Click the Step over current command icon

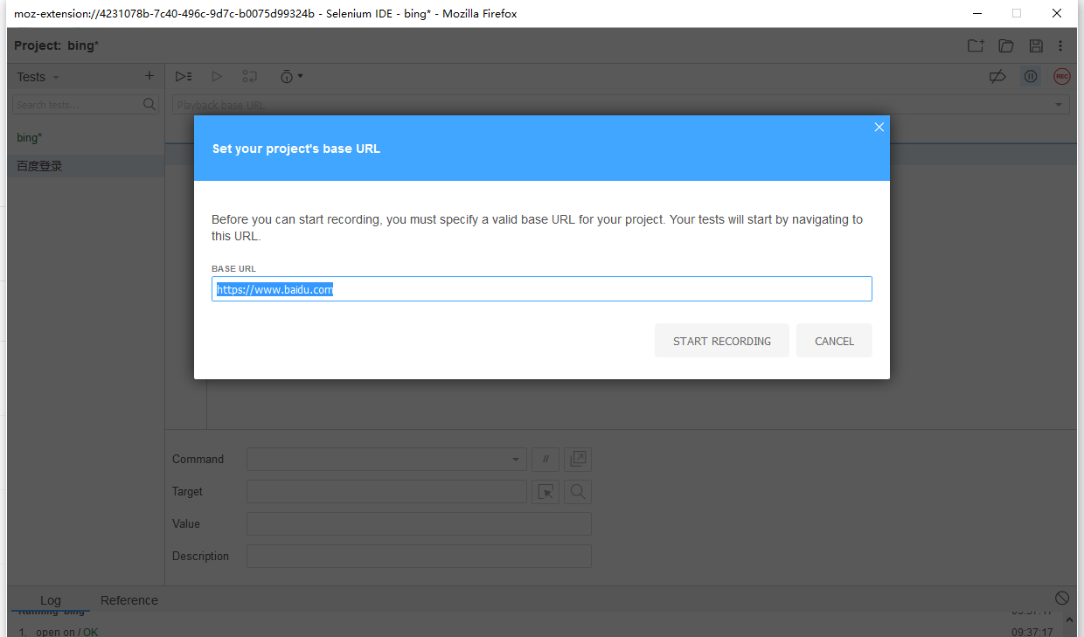(250, 77)
